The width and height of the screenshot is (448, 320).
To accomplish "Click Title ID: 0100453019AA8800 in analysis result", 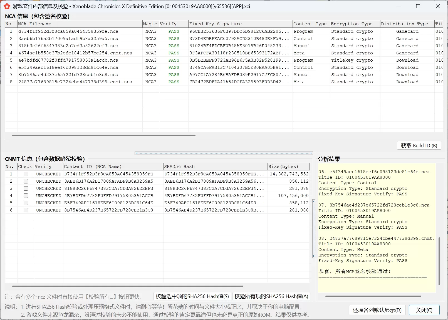I will (x=355, y=244).
